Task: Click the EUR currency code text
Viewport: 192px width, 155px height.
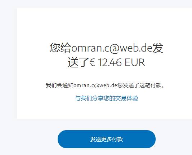Action: tap(135, 62)
